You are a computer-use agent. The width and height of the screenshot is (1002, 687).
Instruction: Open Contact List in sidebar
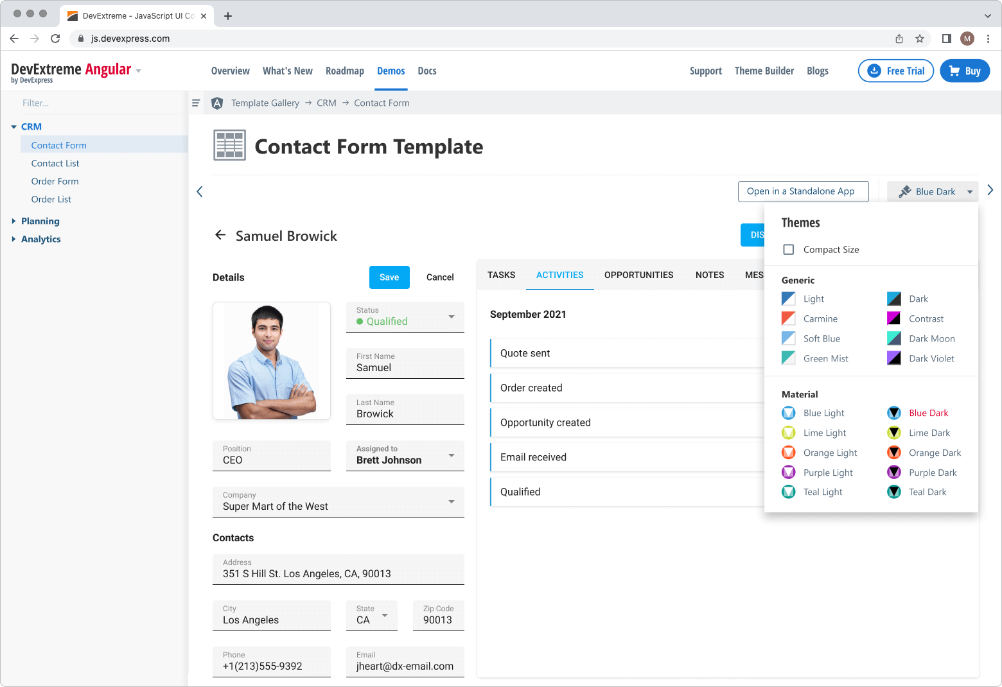point(55,163)
